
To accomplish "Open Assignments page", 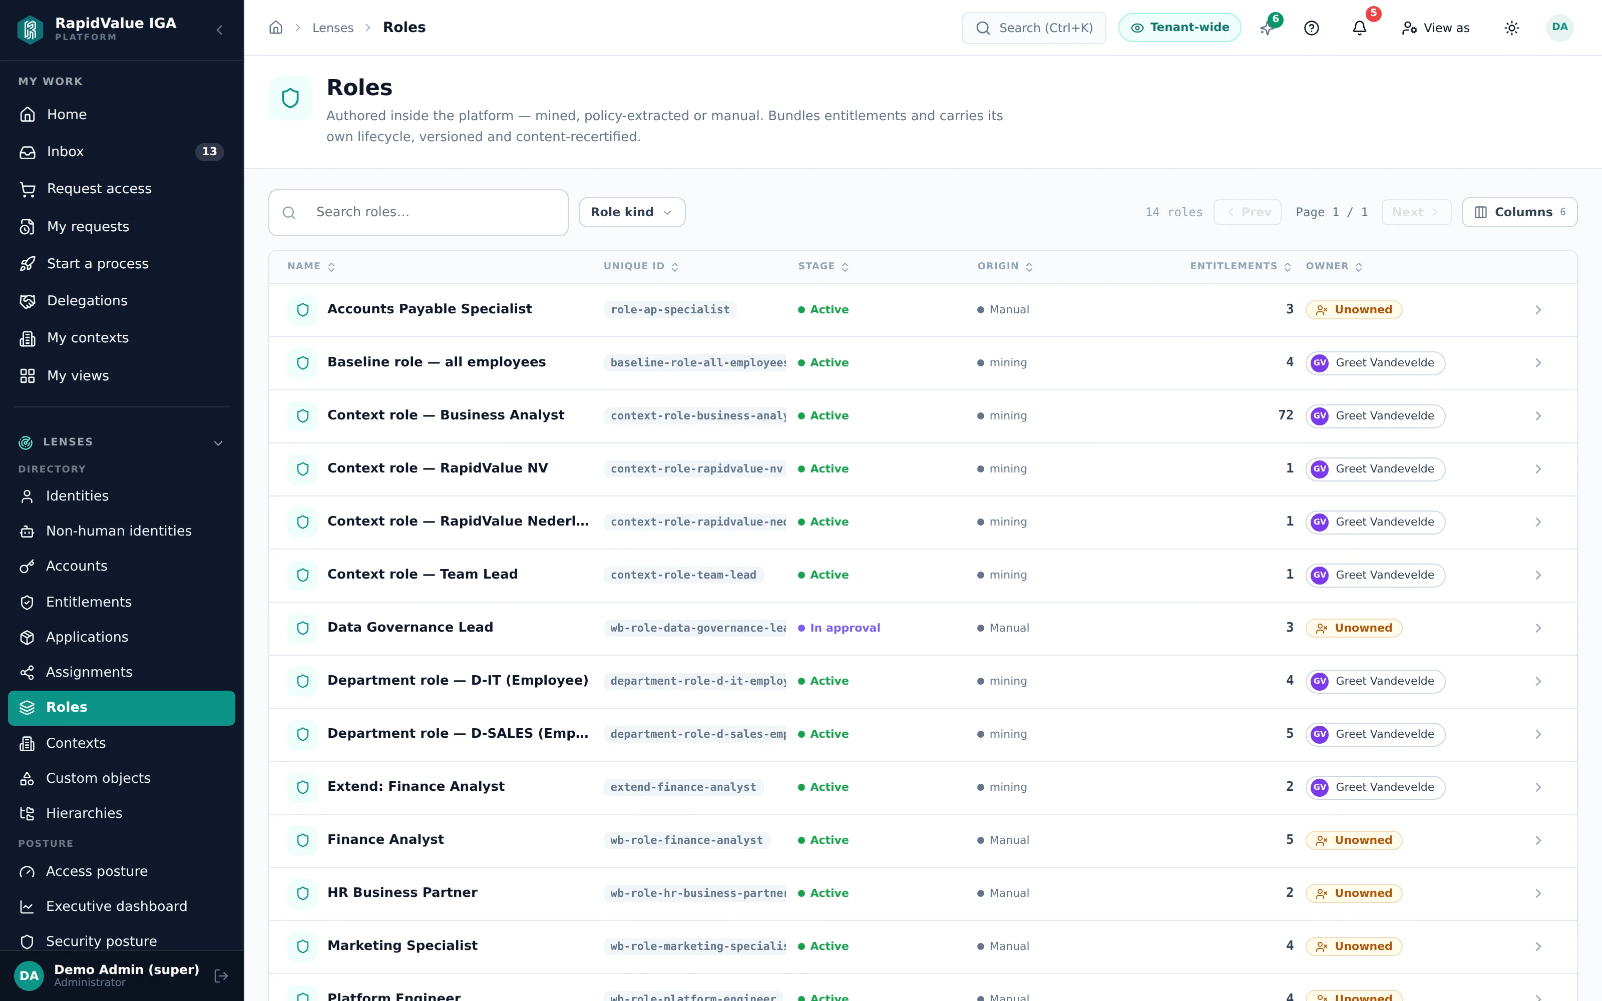I will 122,672.
